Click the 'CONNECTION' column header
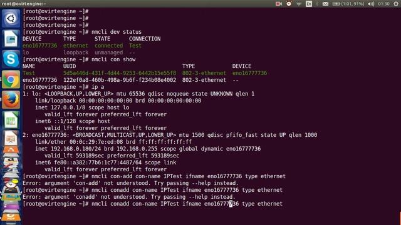 click(145, 39)
